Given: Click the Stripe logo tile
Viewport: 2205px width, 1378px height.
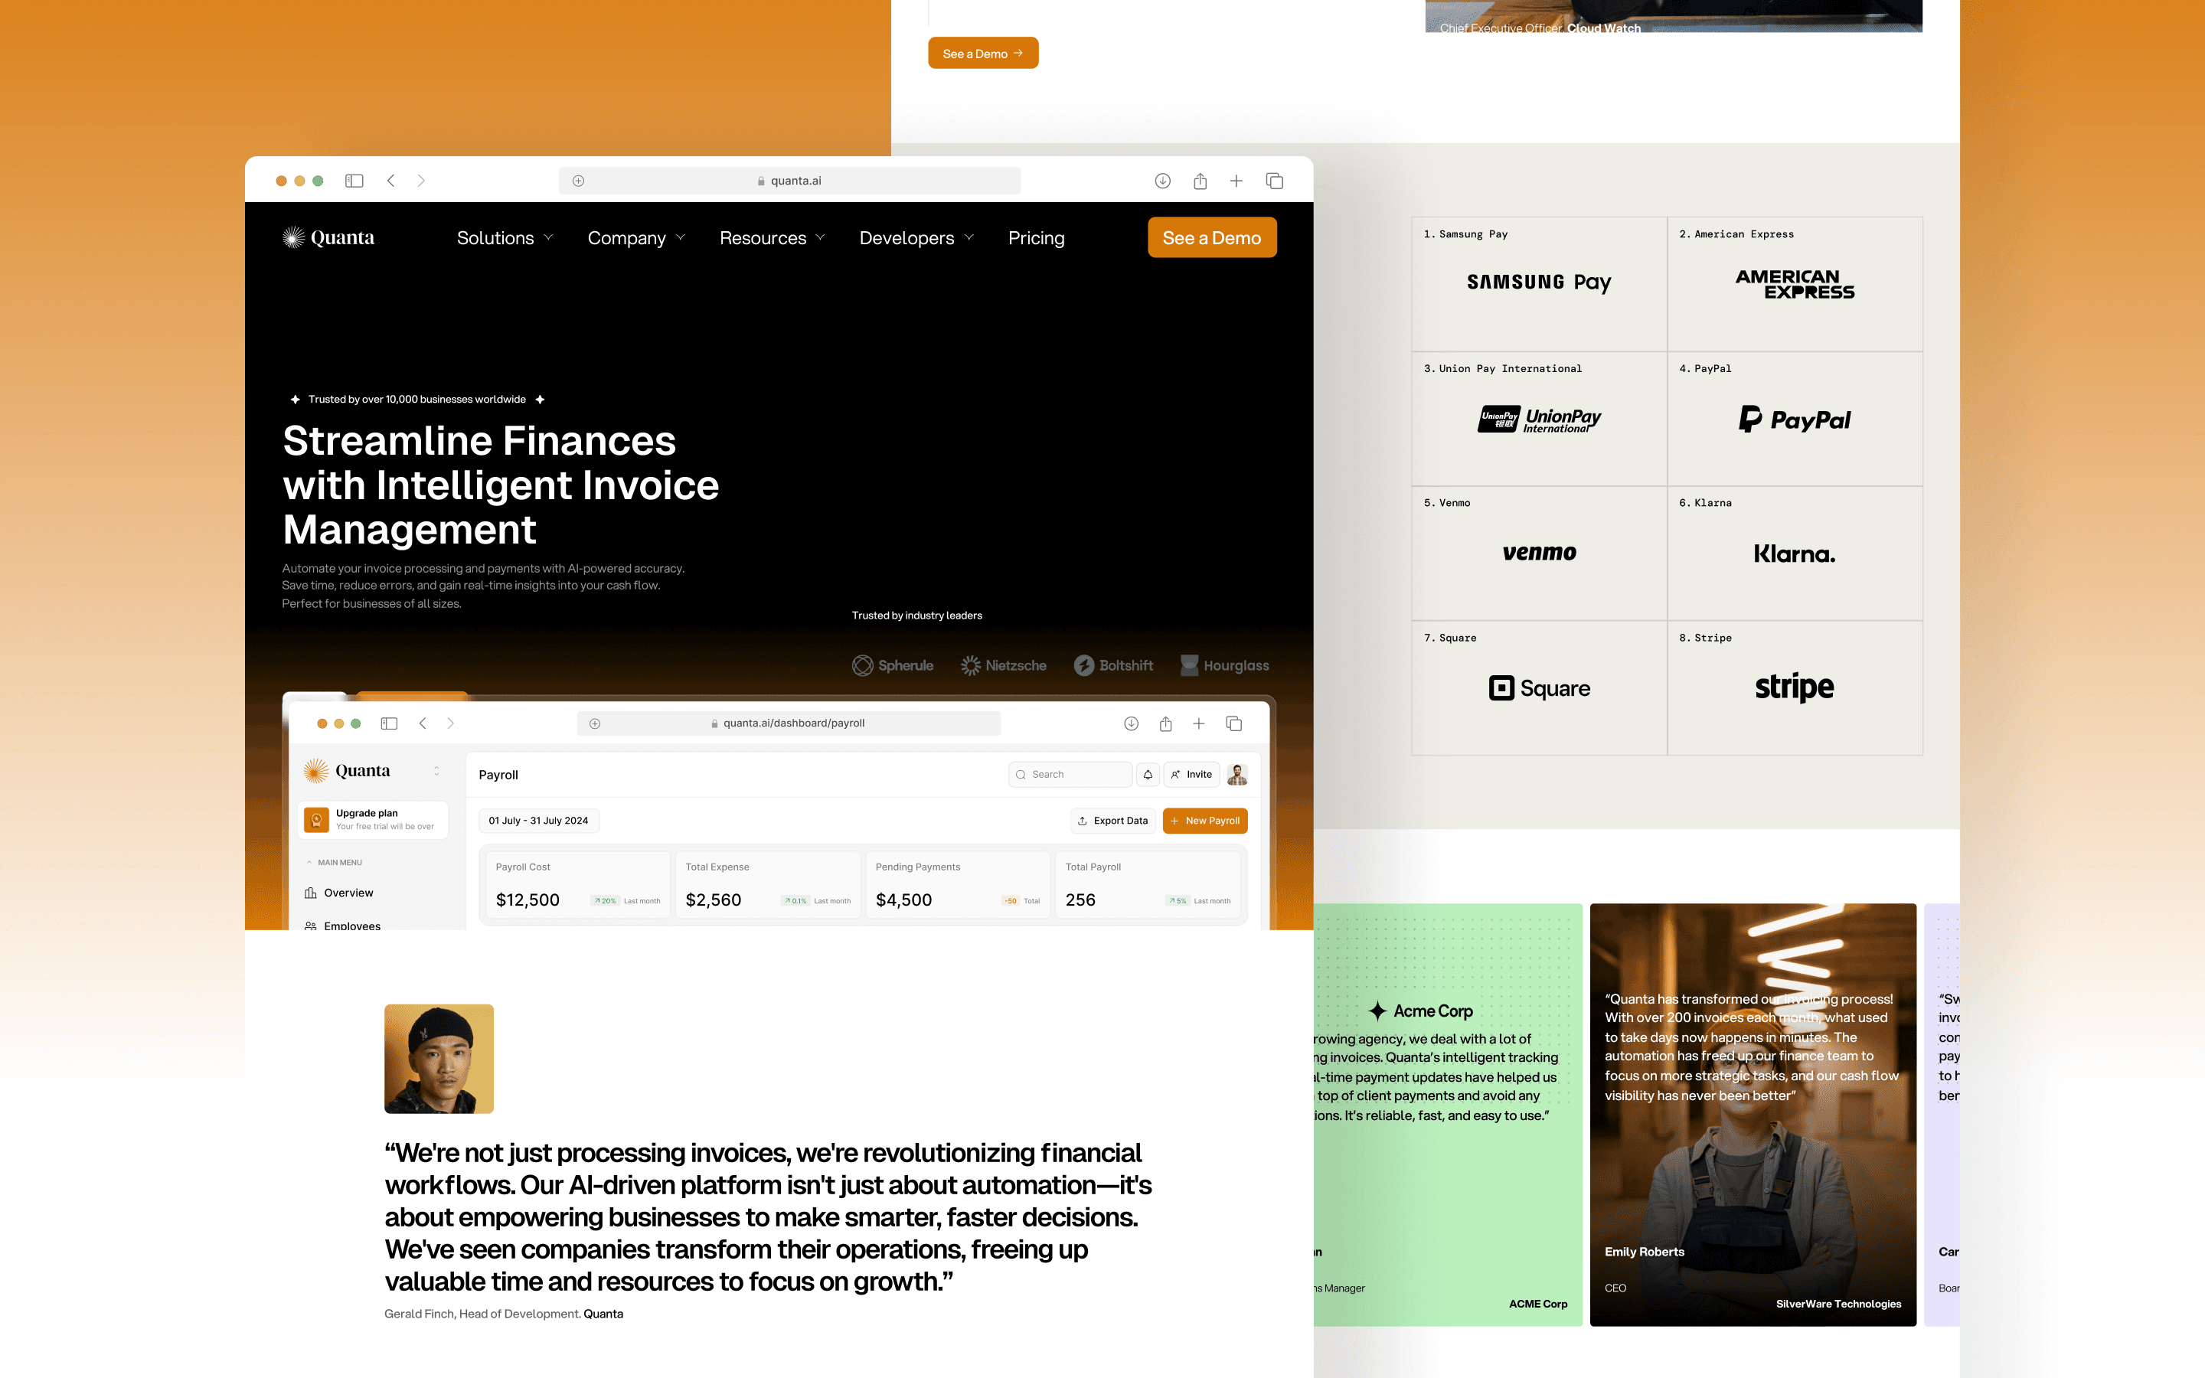Looking at the screenshot, I should pyautogui.click(x=1795, y=688).
